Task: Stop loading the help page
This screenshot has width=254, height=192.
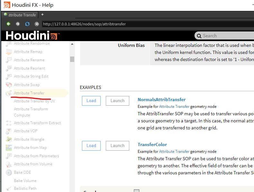Action: pos(37,24)
